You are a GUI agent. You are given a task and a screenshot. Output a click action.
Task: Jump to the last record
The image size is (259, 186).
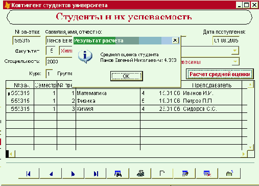[x=96, y=173]
